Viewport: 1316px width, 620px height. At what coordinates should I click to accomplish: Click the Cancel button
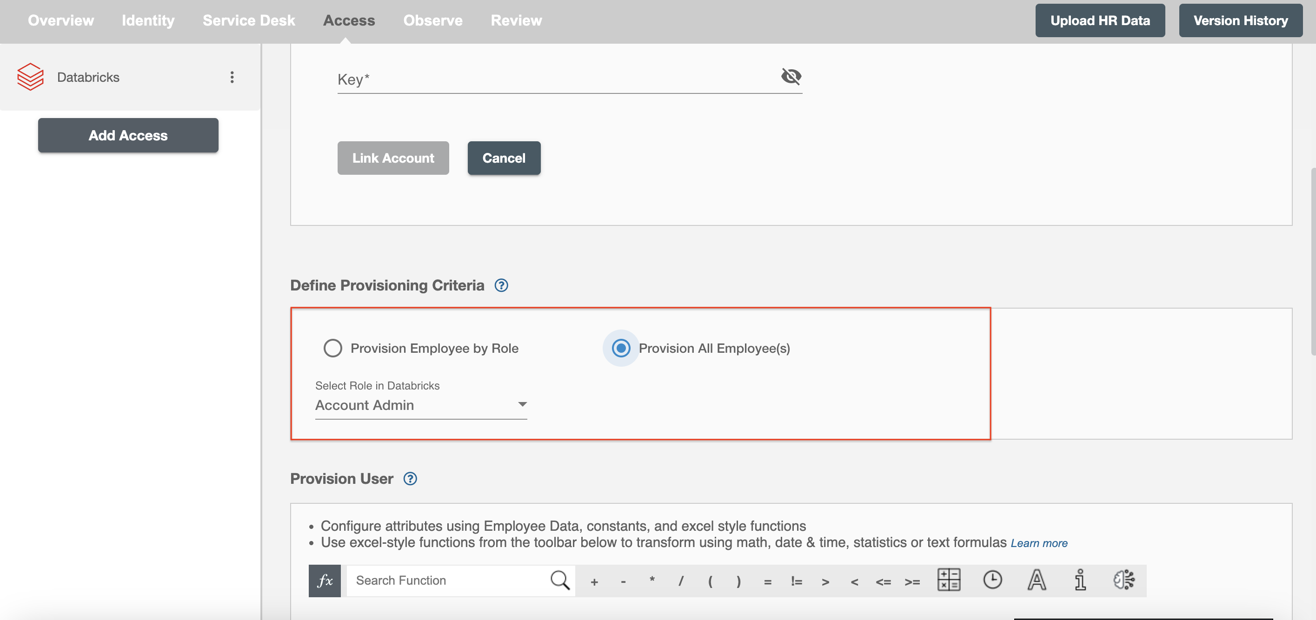pos(504,158)
